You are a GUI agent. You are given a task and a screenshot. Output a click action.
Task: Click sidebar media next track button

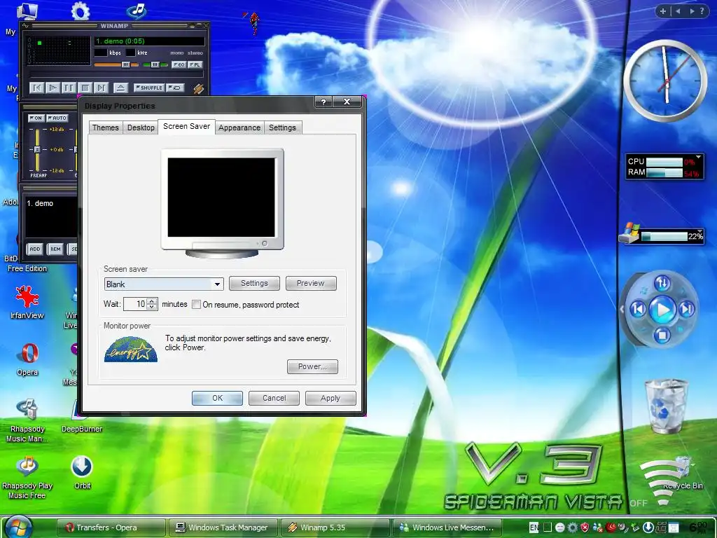tap(687, 310)
